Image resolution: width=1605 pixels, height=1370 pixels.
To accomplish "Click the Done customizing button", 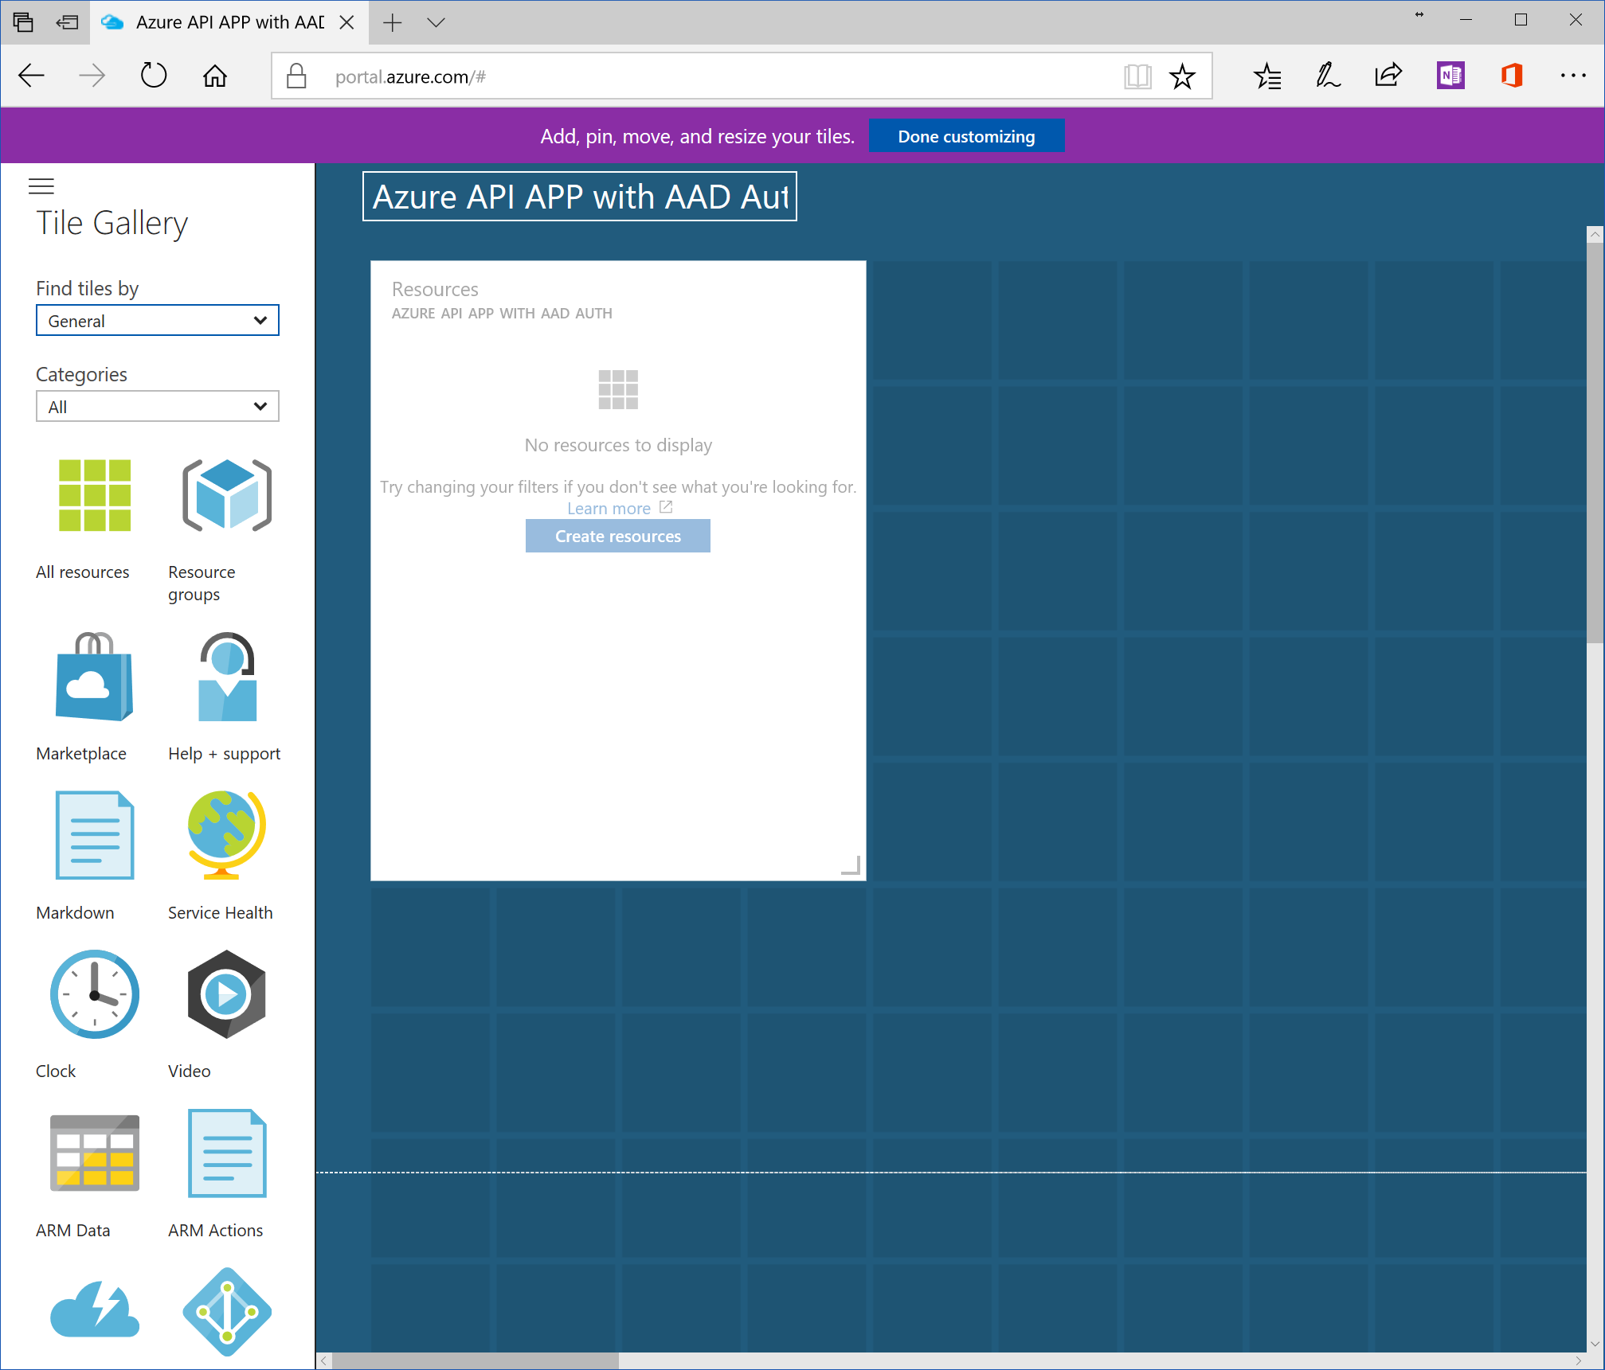I will pos(965,136).
